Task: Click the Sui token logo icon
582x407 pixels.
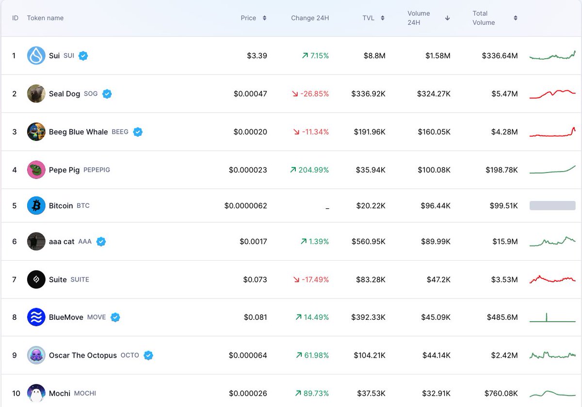Action: click(x=36, y=56)
